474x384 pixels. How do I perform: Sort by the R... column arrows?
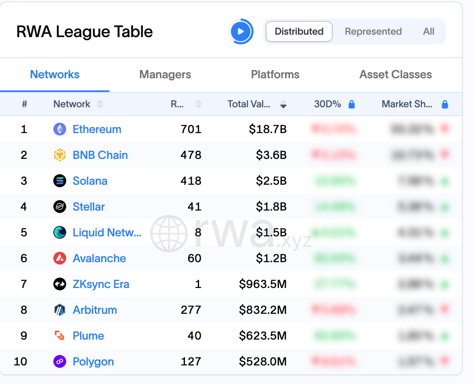point(199,104)
